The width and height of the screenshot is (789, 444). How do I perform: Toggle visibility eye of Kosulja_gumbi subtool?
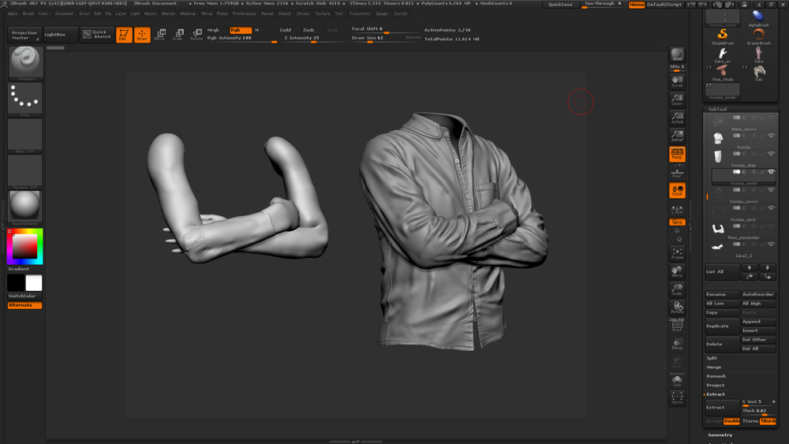click(771, 172)
